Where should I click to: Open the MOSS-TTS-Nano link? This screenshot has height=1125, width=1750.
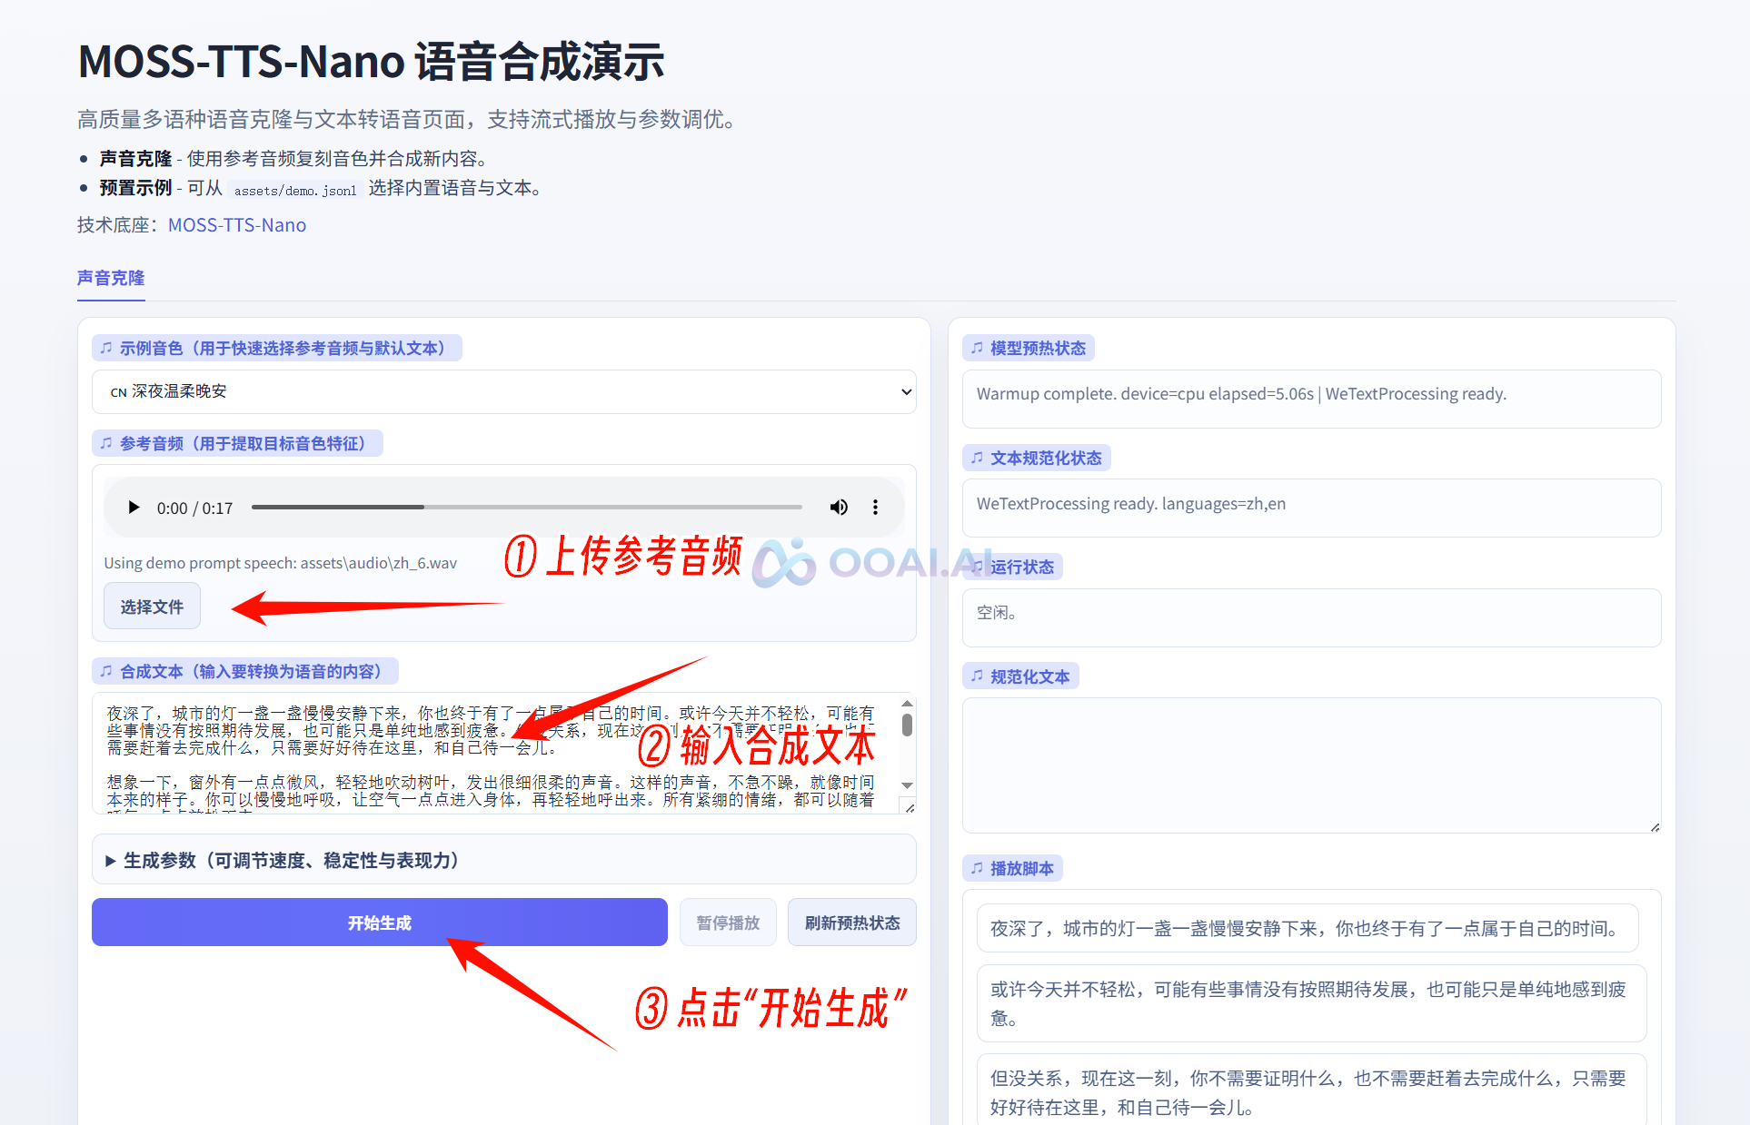[x=237, y=225]
